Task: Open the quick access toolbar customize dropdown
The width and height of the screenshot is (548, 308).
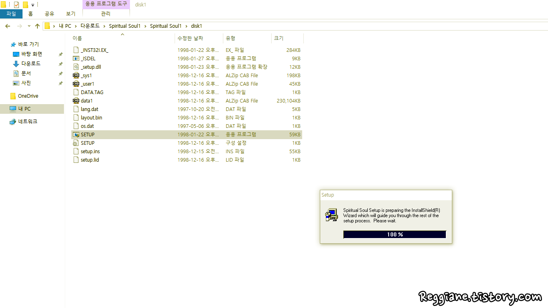Action: click(33, 5)
